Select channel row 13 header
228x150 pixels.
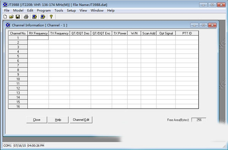[x=18, y=93]
